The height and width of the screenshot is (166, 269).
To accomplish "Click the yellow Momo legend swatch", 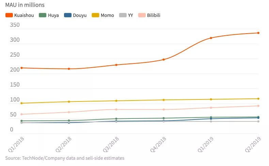I will 96,15.
